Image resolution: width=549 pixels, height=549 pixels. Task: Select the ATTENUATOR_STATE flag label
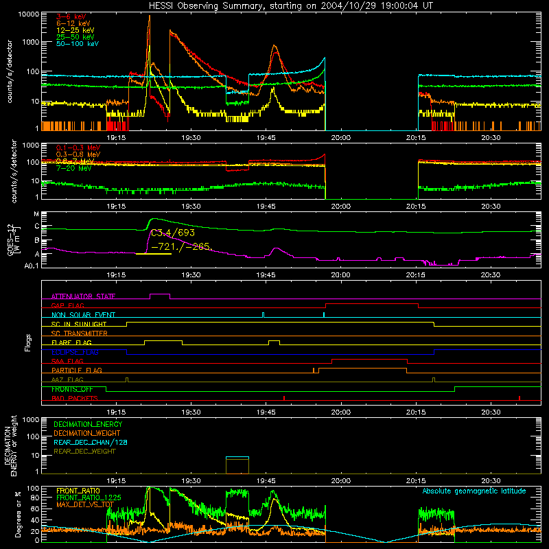point(83,296)
